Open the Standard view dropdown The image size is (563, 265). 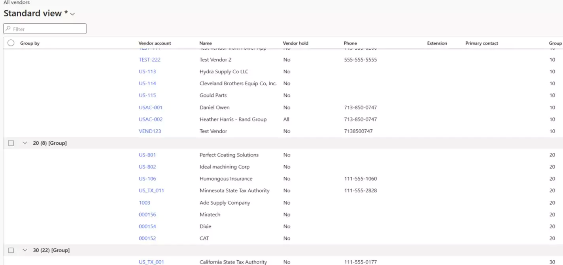coord(72,13)
